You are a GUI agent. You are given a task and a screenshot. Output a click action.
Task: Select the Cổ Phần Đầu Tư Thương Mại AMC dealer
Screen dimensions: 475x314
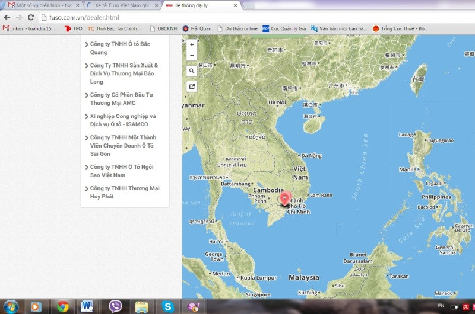click(121, 99)
